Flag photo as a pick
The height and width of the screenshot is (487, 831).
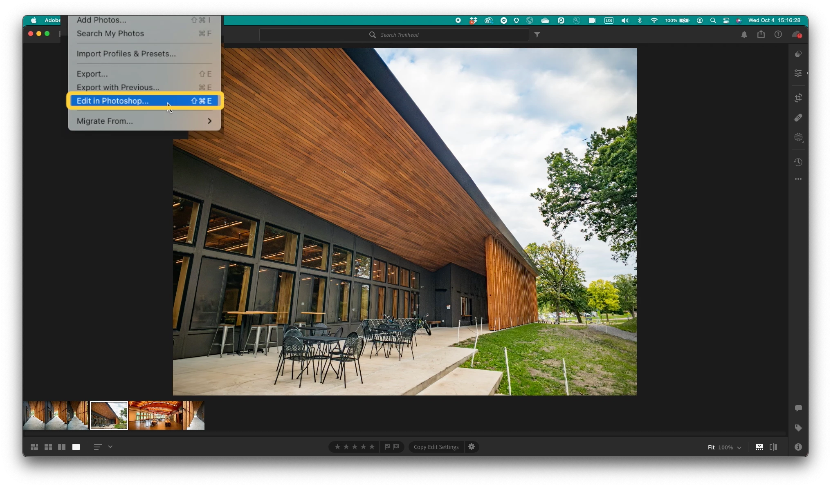[x=387, y=447]
